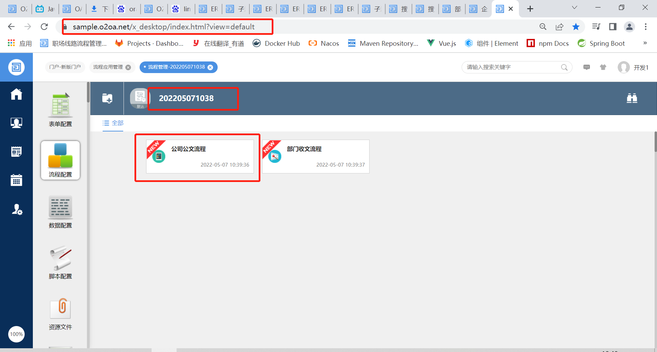Screen dimensions: 657x352
Task: Open the 应用 apps bookmark
Action: (20, 43)
